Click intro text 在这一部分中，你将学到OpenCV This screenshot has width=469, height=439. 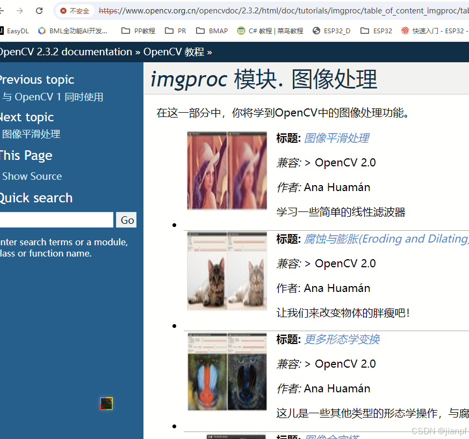[283, 113]
